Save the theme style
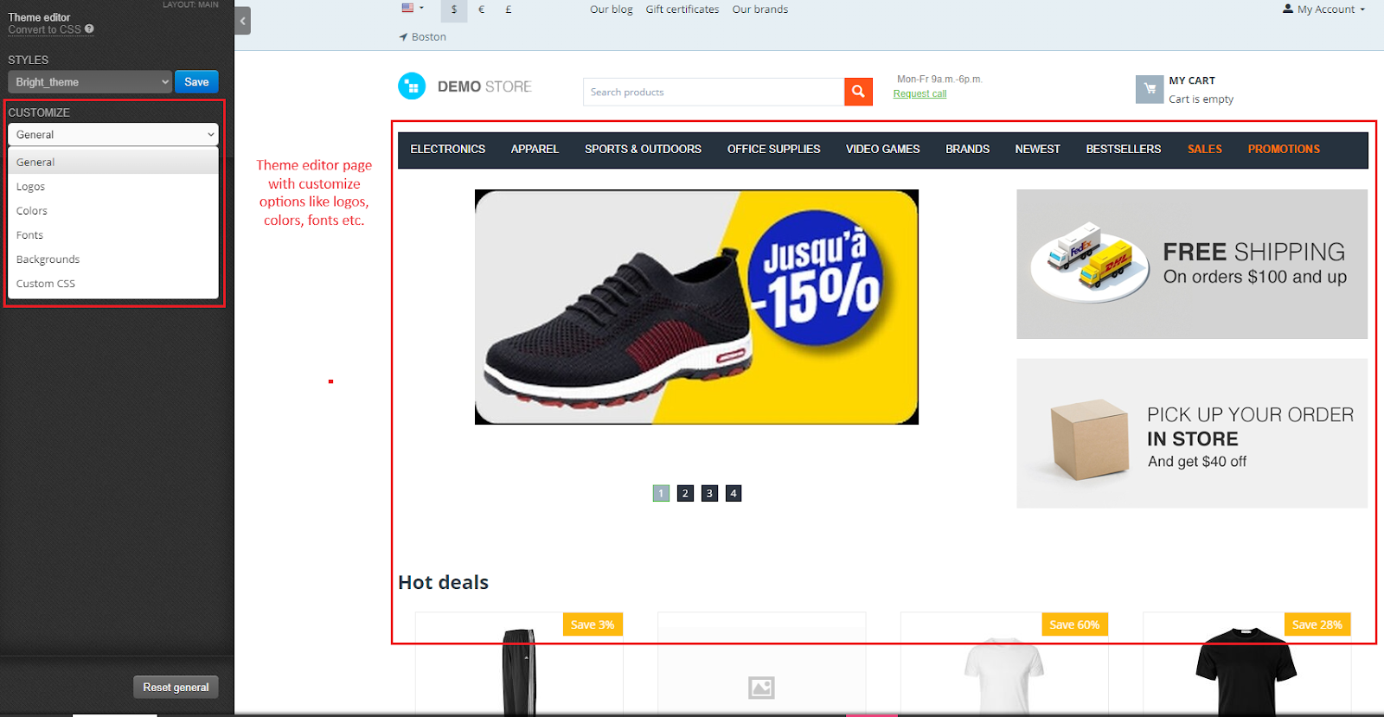1384x717 pixels. click(196, 82)
